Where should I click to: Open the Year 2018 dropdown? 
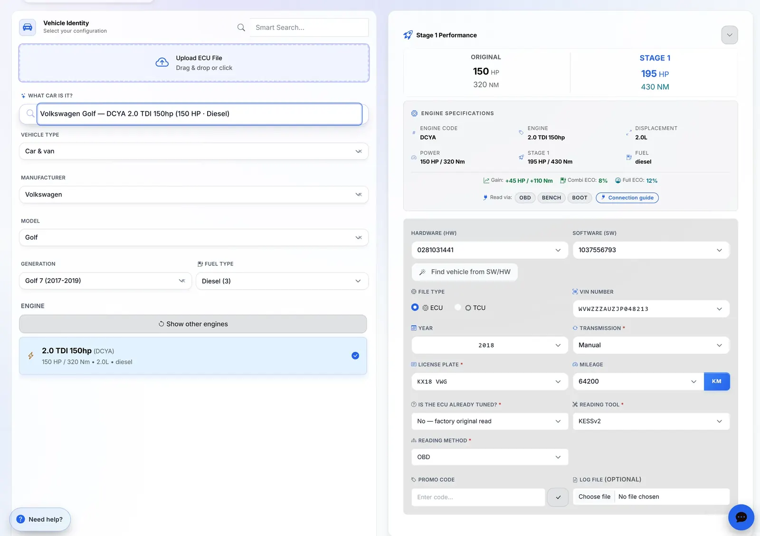coord(490,345)
